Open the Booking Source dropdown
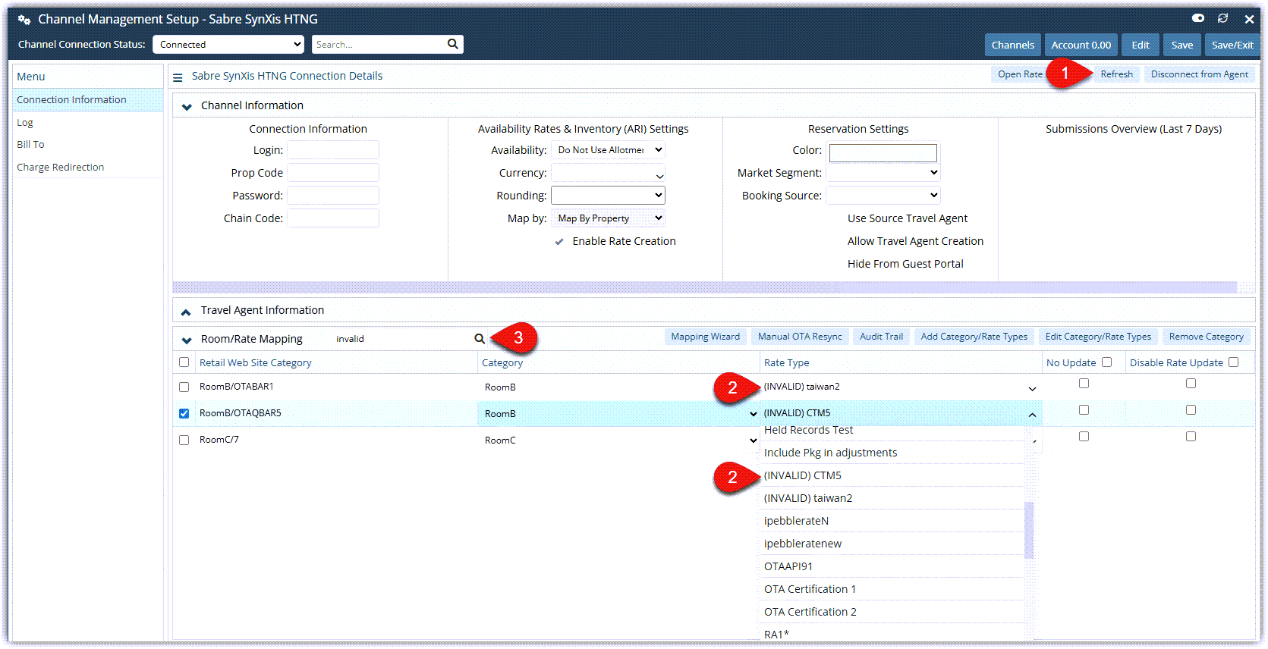This screenshot has width=1268, height=649. [883, 196]
